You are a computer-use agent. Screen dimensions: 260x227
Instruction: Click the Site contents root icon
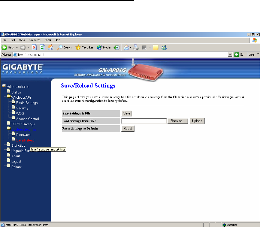(x=4, y=86)
